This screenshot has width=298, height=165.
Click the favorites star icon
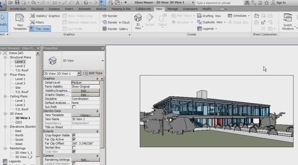point(266,3)
